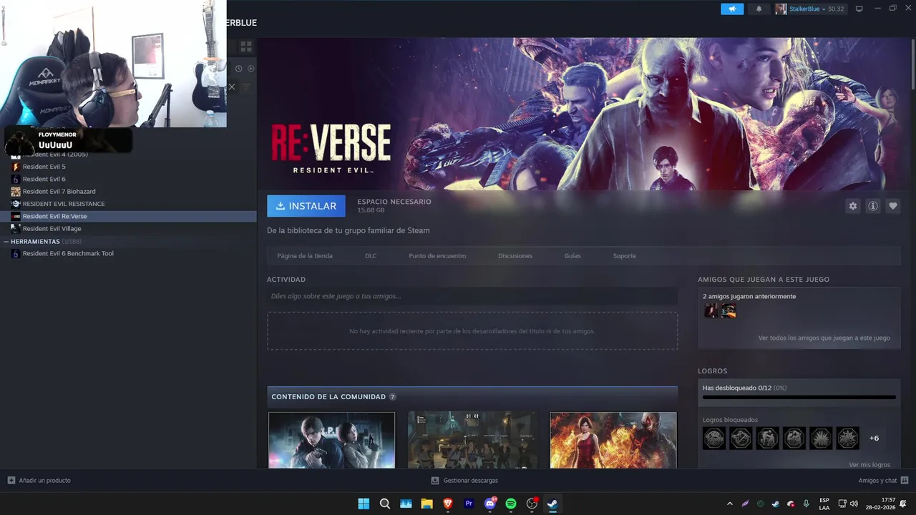Open the Leon and Ada community thumbnail
This screenshot has height=515, width=916.
331,440
